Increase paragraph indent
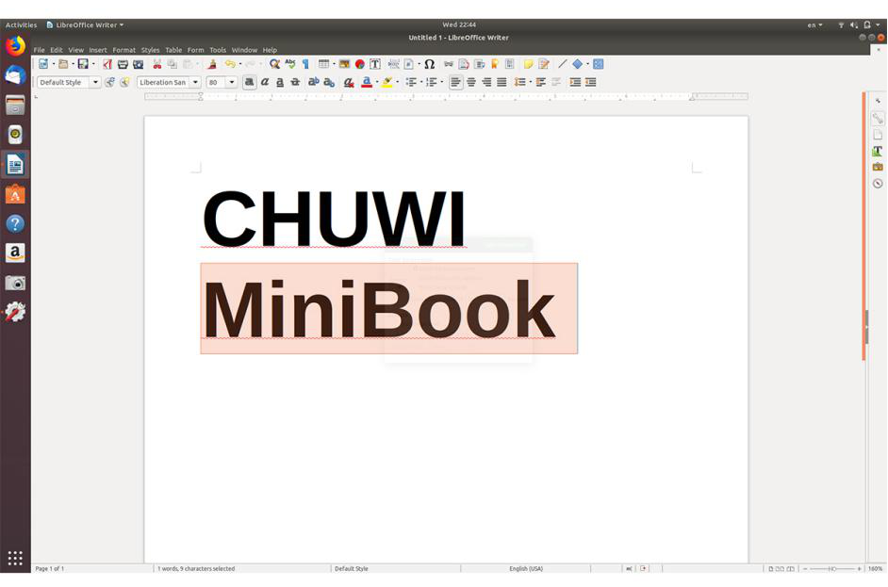The width and height of the screenshot is (888, 587). pos(575,82)
